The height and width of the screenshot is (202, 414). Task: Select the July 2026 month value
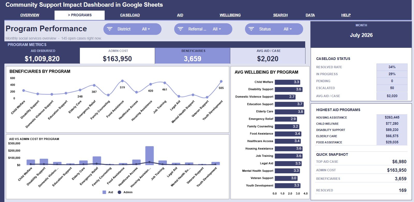click(x=361, y=35)
